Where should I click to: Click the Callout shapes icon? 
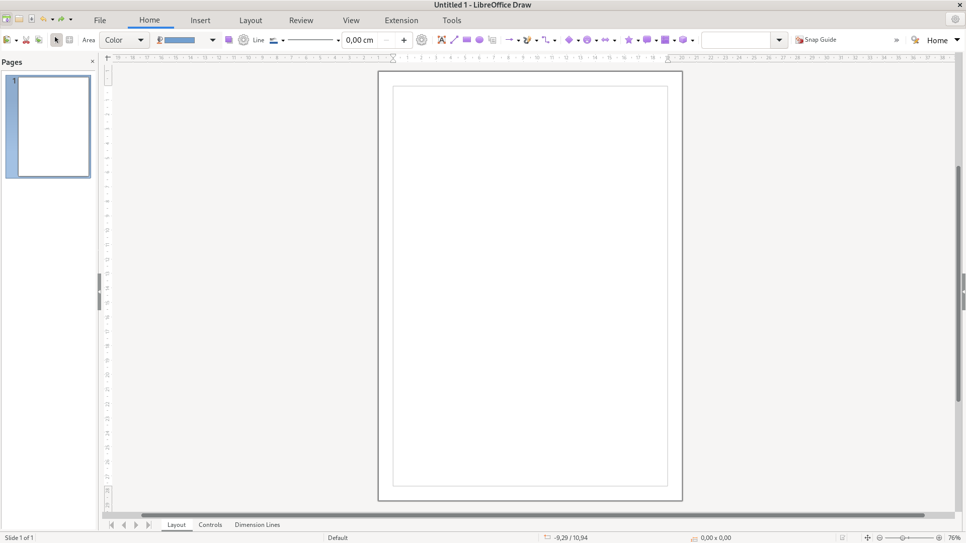pos(647,40)
